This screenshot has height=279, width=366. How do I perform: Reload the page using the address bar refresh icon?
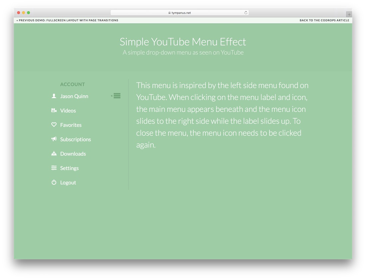[246, 13]
